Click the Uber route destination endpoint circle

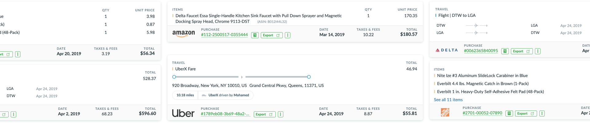309,77
